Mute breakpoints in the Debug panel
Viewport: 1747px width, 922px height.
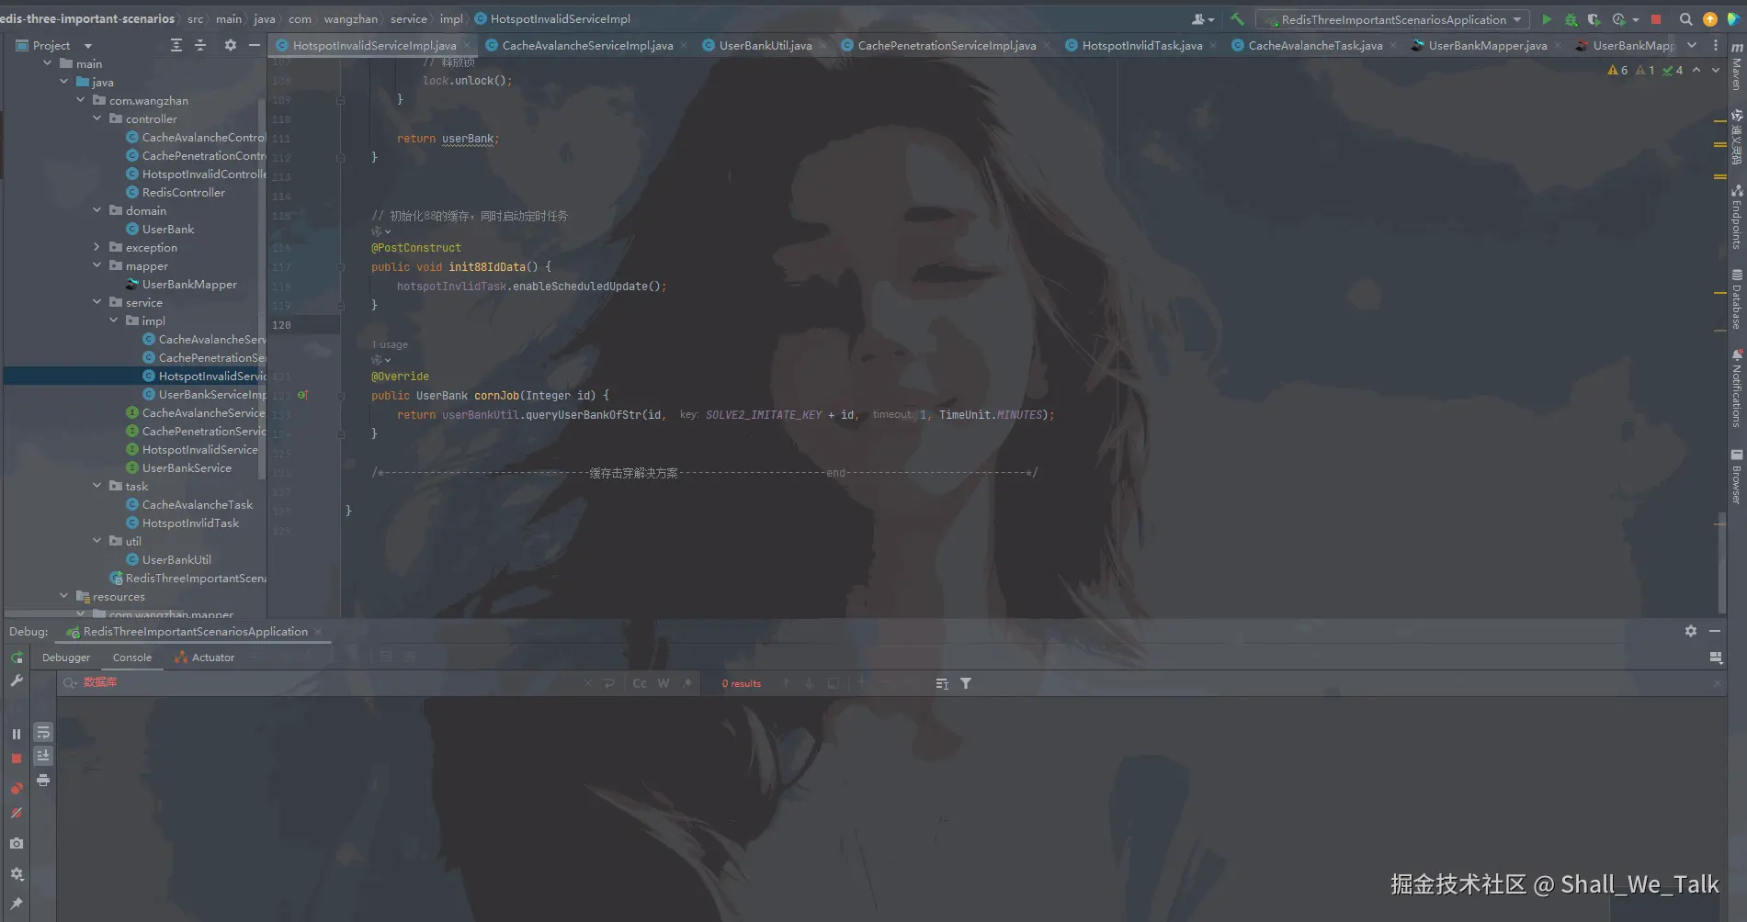click(x=17, y=813)
